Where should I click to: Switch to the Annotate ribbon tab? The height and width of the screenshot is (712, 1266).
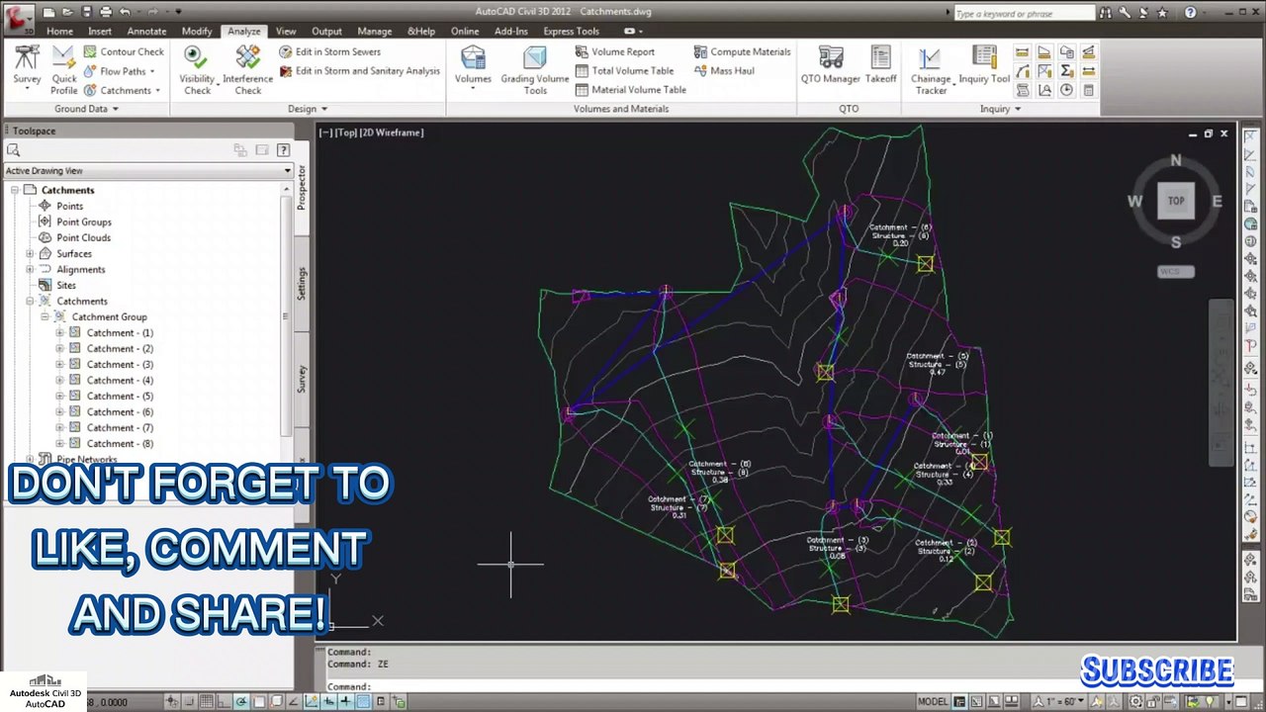point(146,32)
